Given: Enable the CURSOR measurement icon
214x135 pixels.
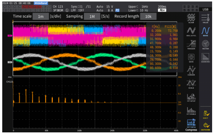Looking at the screenshot, I should (x=191, y=71).
